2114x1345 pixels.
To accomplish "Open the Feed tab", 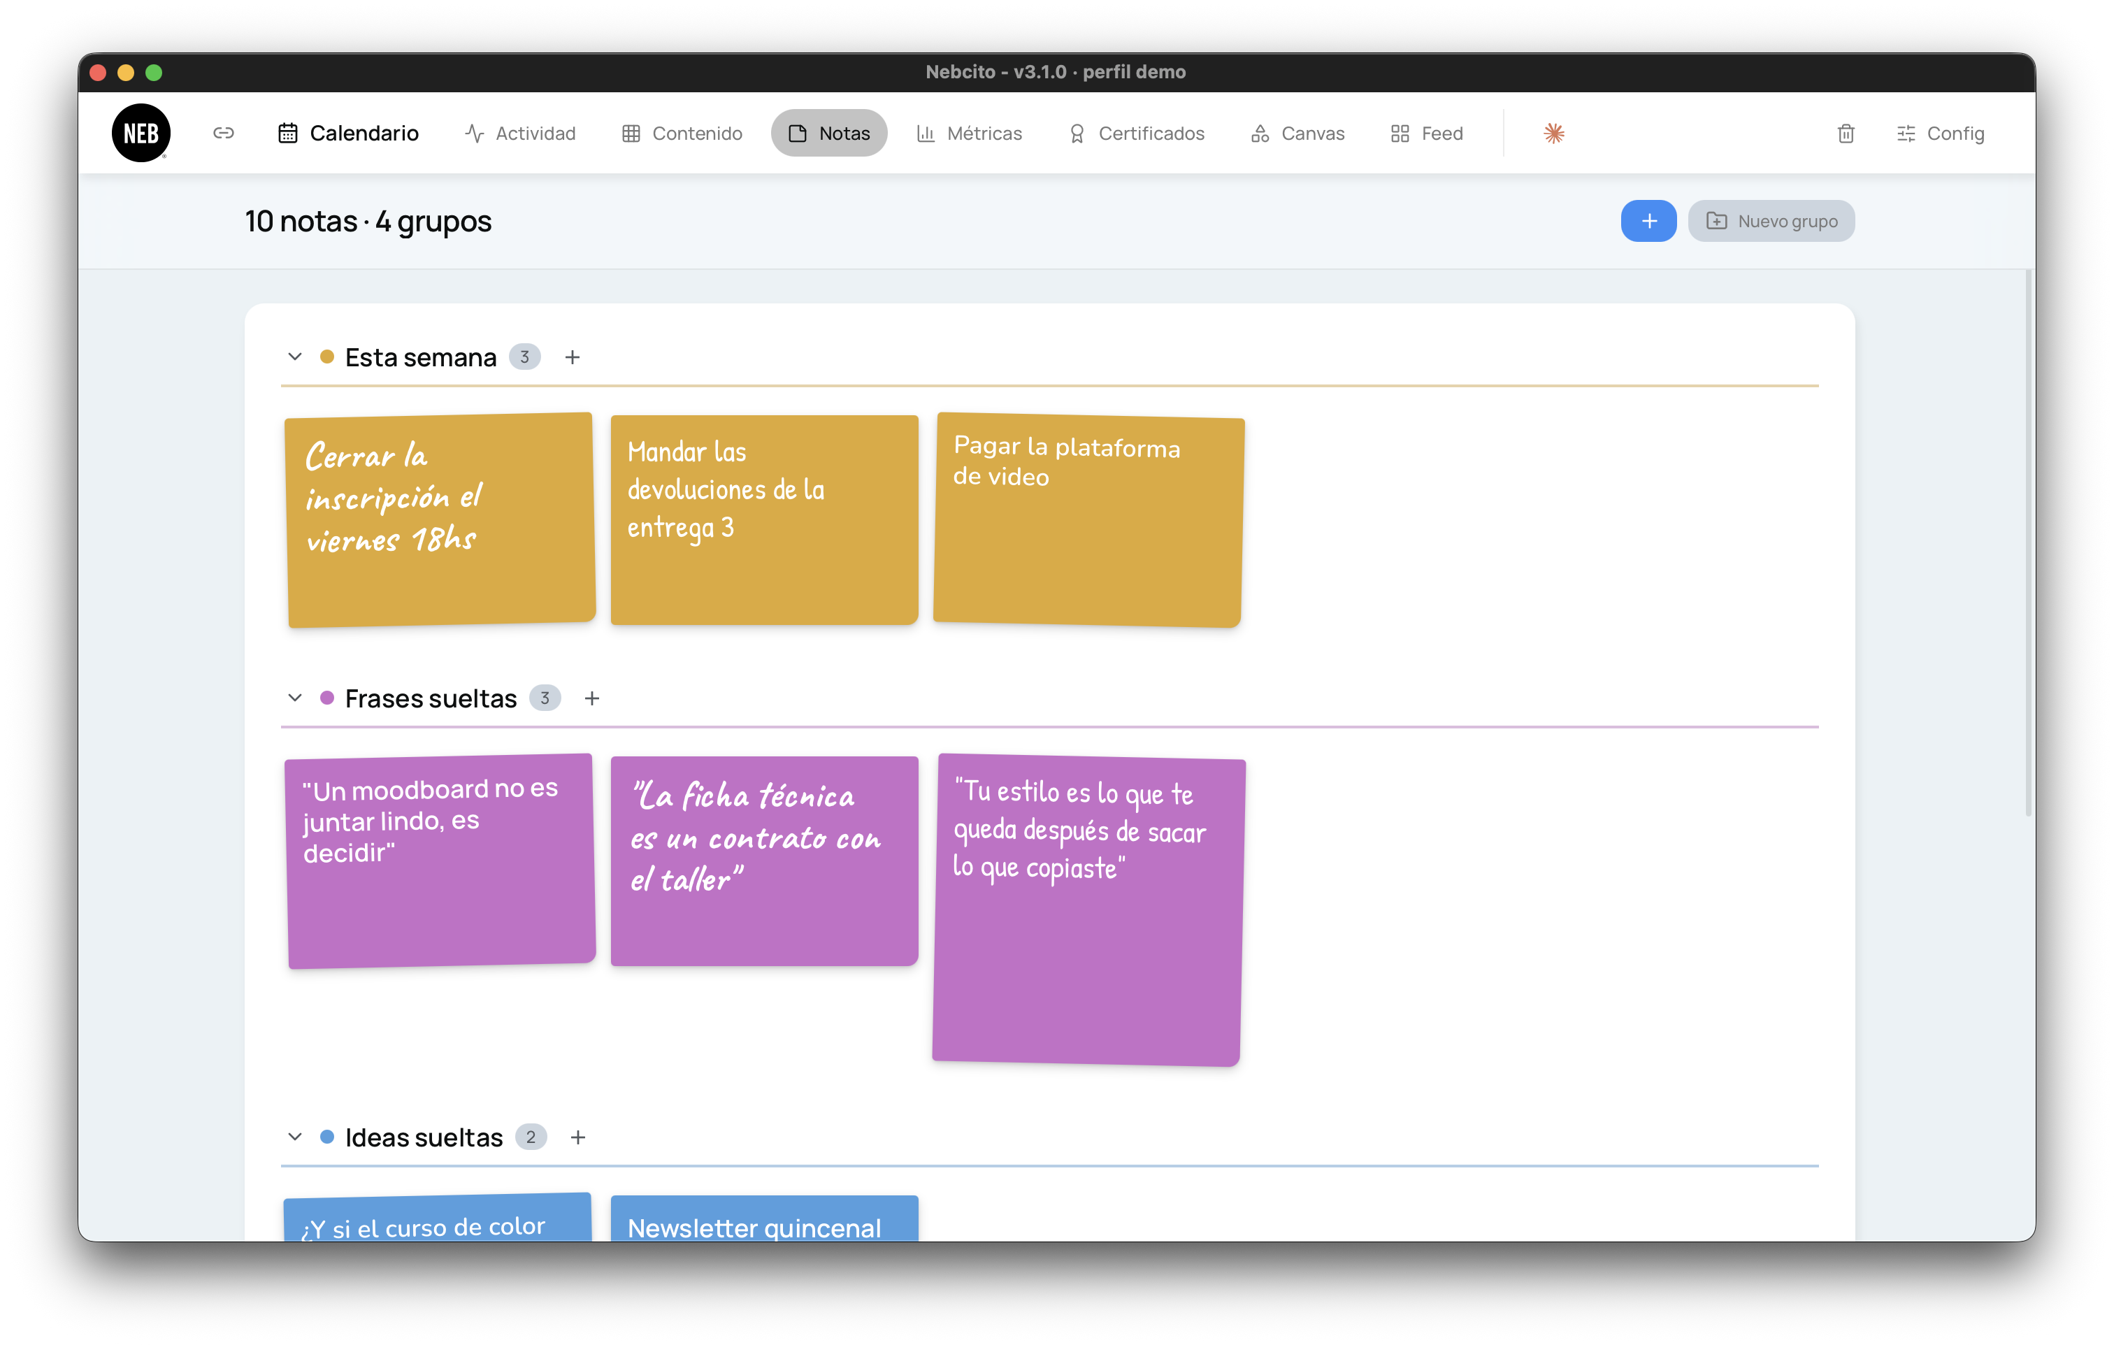I will coord(1427,133).
